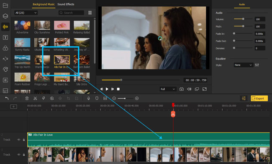Start voice-over with microphone icon
272x164 pixels.
pyautogui.click(x=88, y=99)
